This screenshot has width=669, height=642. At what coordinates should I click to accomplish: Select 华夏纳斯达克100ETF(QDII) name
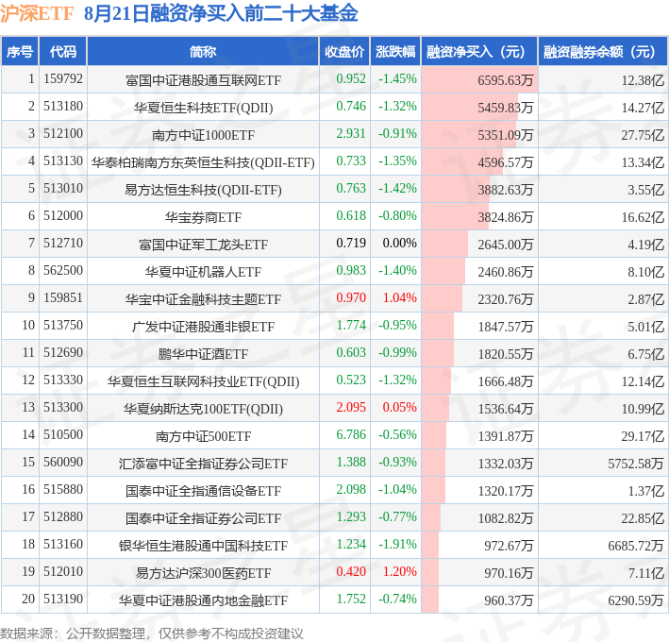click(203, 409)
